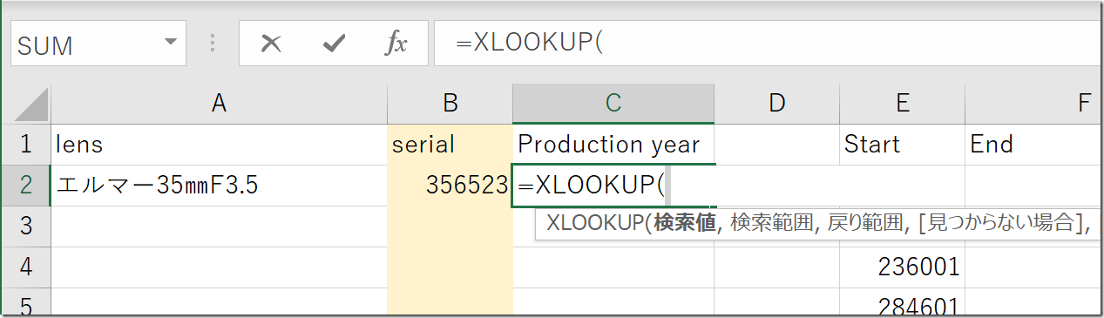Select column D header
This screenshot has height=318, width=1104.
(777, 104)
